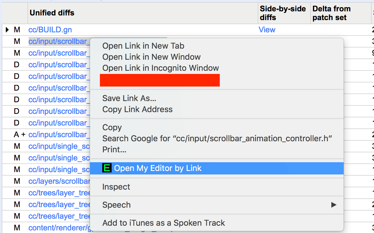Choose Print… from the context menu

114,149
